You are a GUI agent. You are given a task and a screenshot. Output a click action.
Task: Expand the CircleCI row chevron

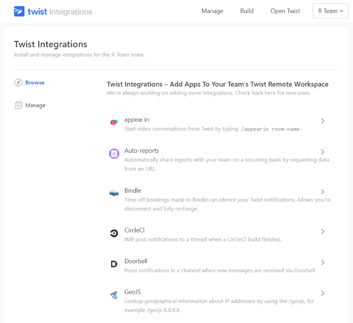323,232
